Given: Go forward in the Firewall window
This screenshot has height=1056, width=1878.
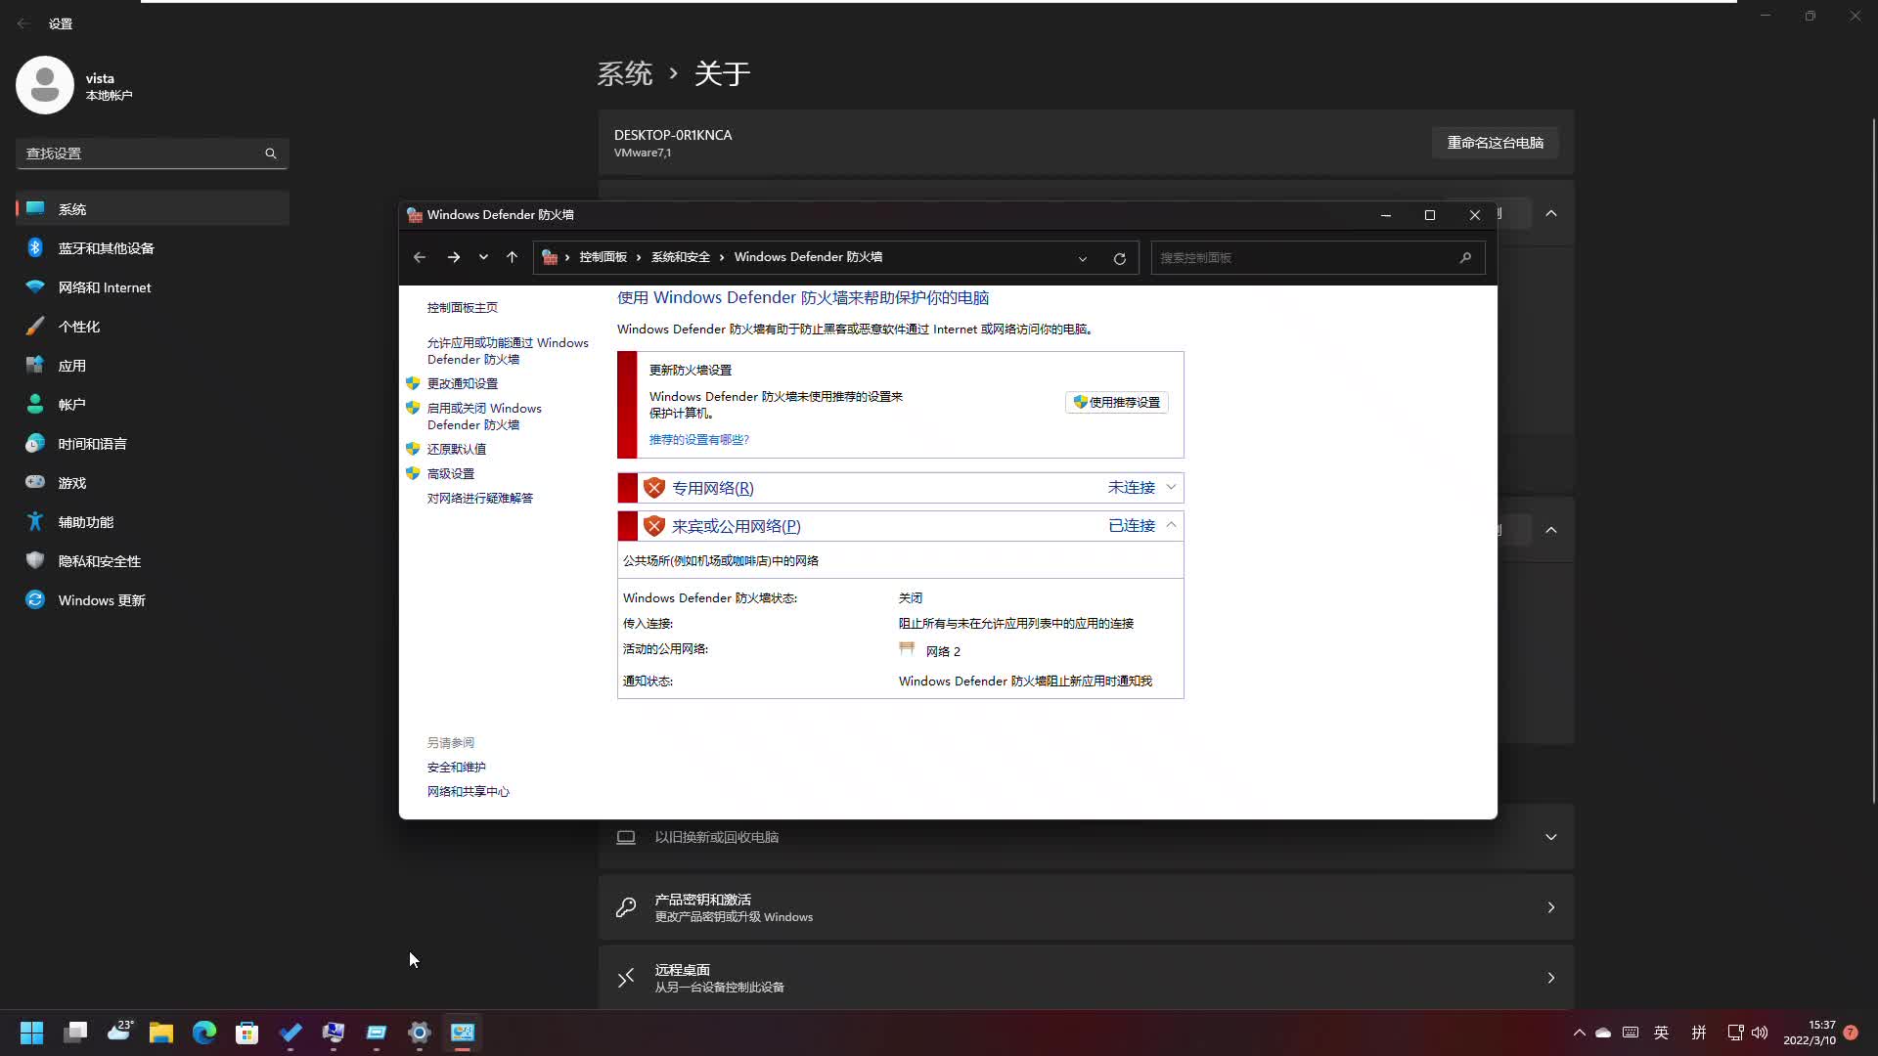Looking at the screenshot, I should [454, 257].
